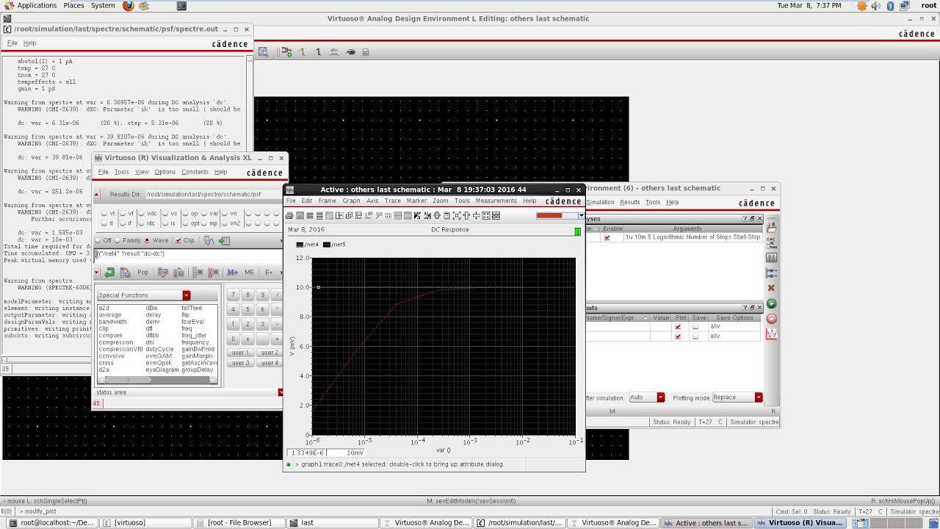Click the eyeDiagram function in list
This screenshot has width=940, height=529.
click(162, 370)
